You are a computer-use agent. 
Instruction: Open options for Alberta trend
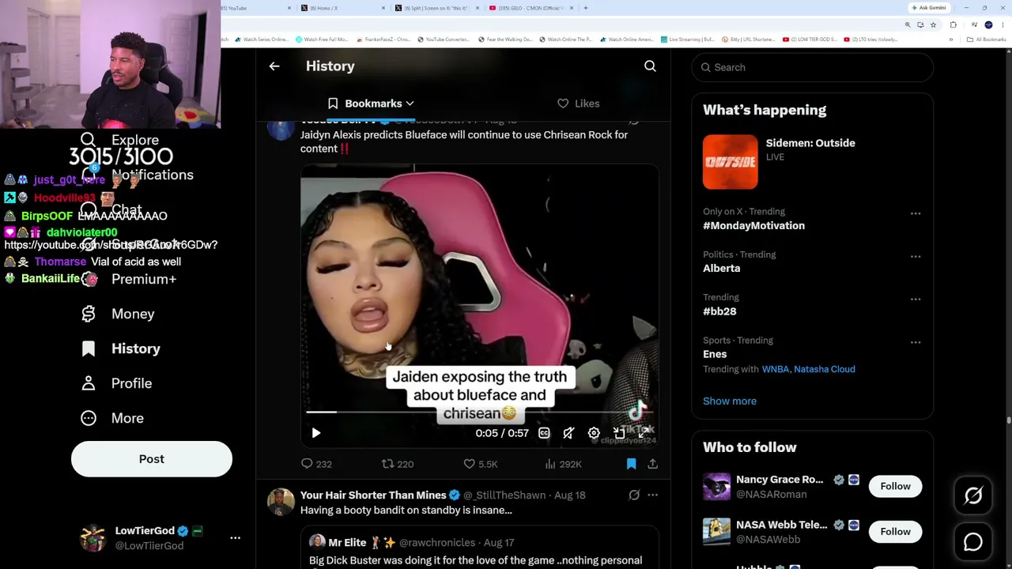(916, 256)
